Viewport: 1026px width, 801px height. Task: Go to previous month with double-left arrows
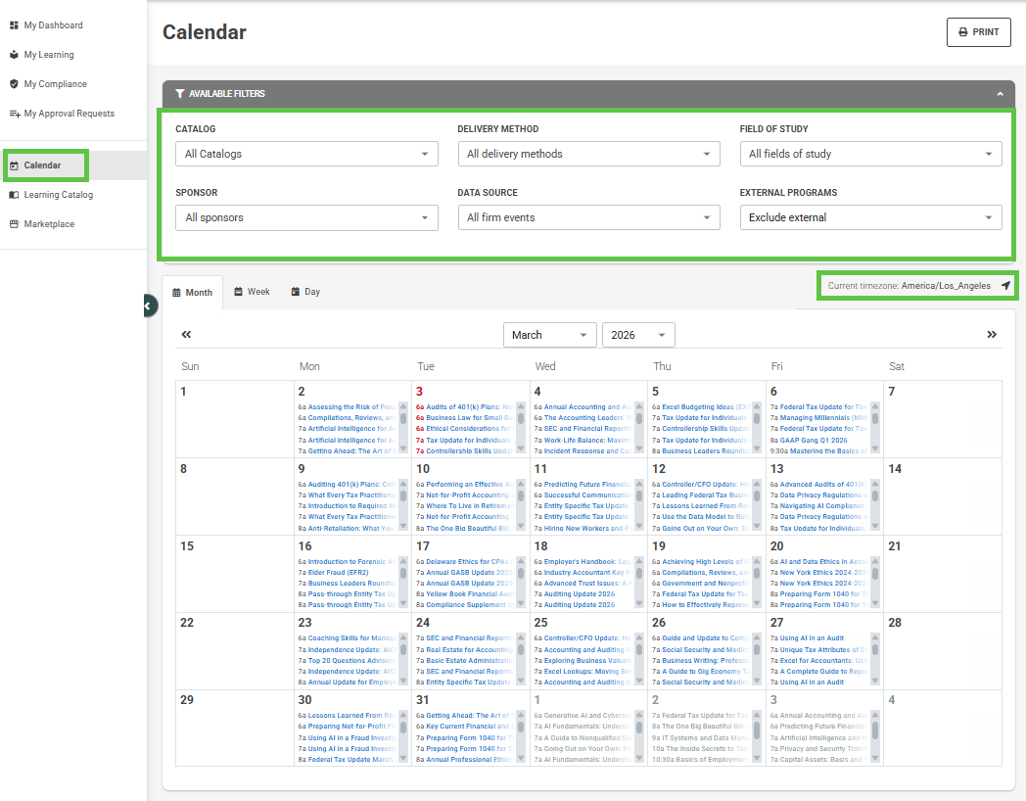[186, 335]
